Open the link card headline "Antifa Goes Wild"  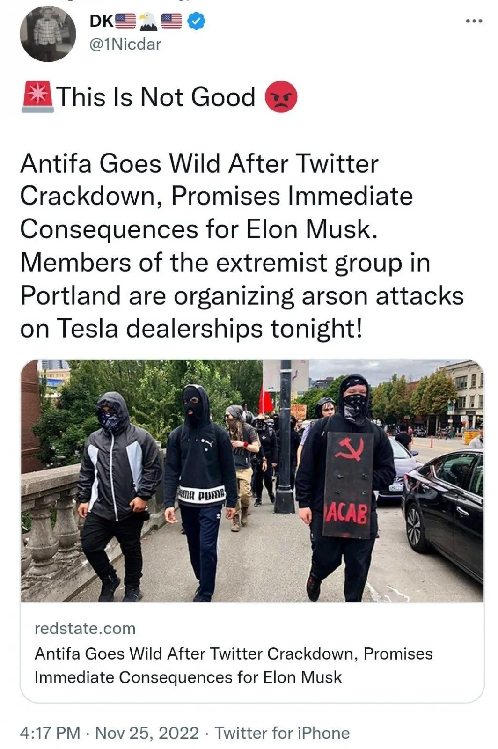click(x=234, y=665)
